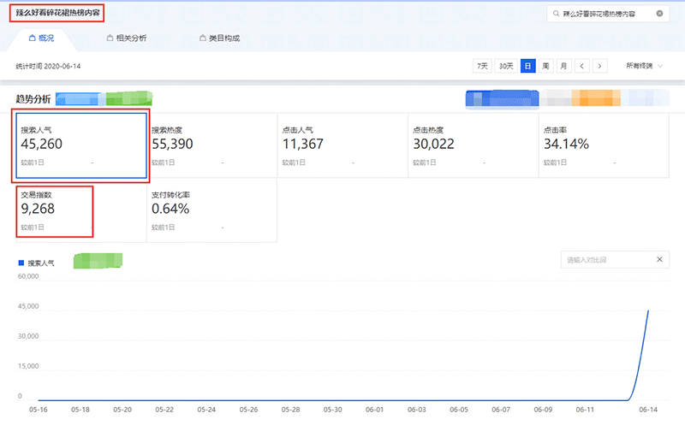Screen dimensions: 685x425
Task: Select the 点击人气 11,367 metric card
Action: tap(342, 145)
